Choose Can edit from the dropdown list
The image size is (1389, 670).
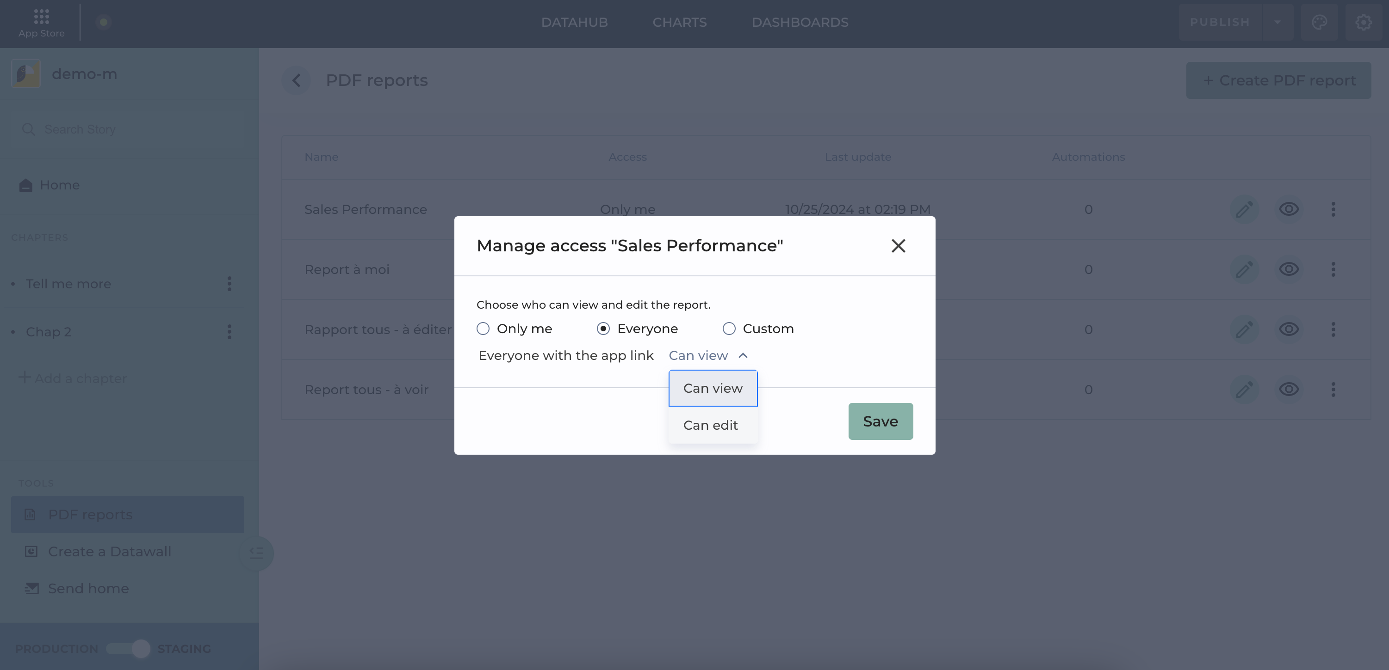[x=711, y=425]
